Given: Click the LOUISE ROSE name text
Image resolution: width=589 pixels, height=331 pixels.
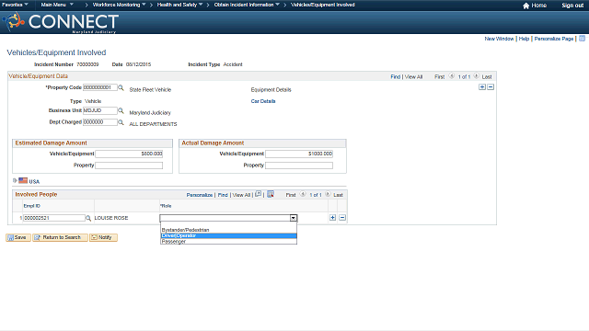Looking at the screenshot, I should pyautogui.click(x=111, y=218).
